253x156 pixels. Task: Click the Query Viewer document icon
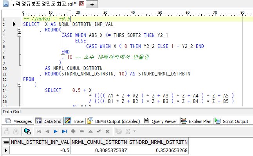tap(146, 120)
